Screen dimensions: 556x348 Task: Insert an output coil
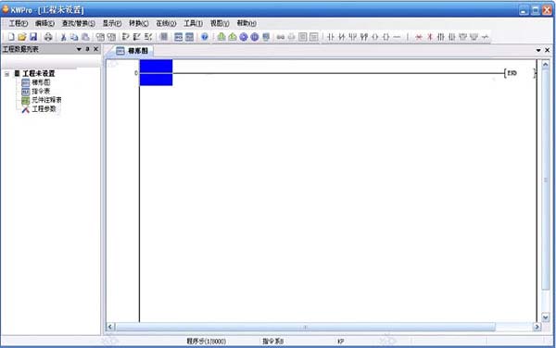point(374,37)
